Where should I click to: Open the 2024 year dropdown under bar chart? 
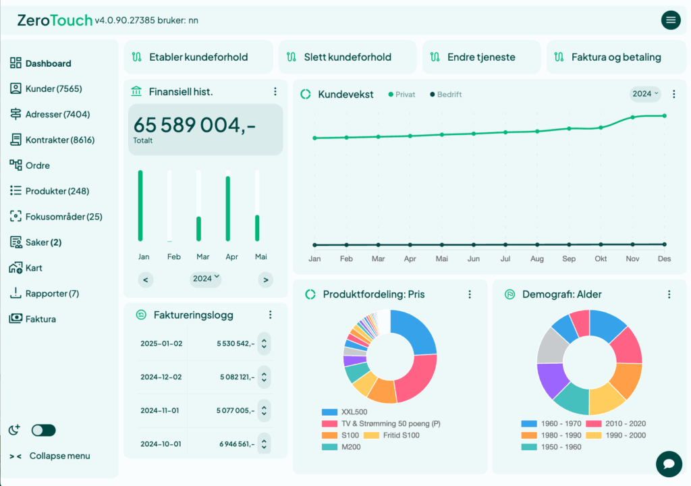(x=206, y=279)
